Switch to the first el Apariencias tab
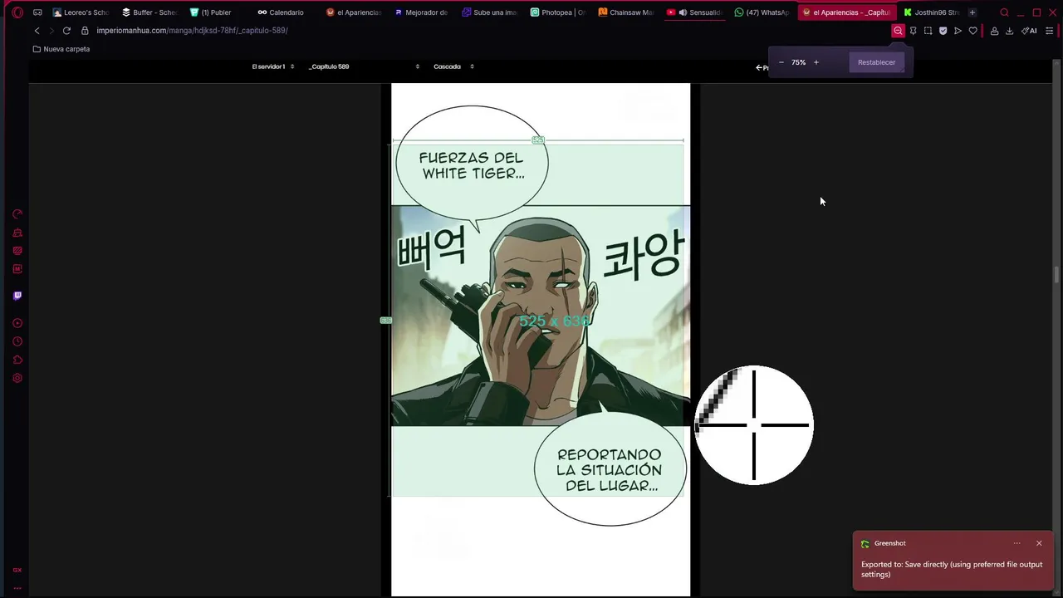Image resolution: width=1063 pixels, height=598 pixels. click(x=353, y=12)
